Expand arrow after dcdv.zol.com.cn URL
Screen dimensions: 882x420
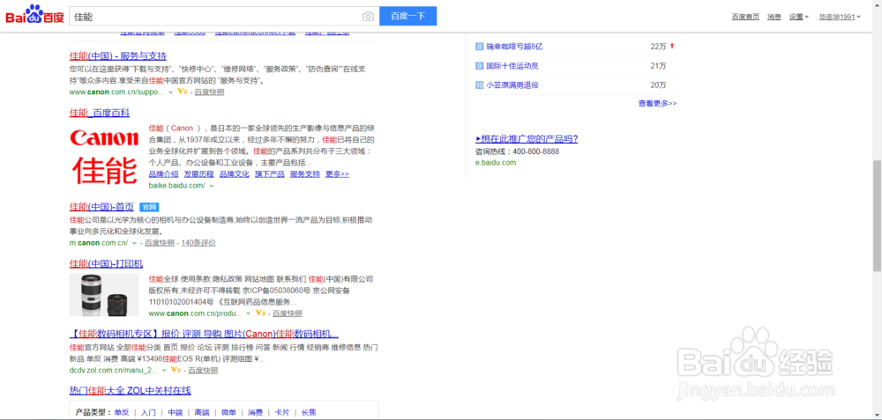pos(164,371)
